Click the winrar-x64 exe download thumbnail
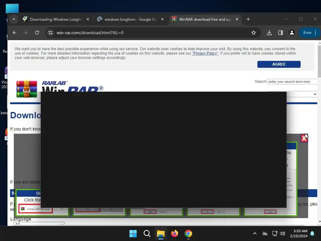Image resolution: width=321 pixels, height=241 pixels. coord(36,209)
